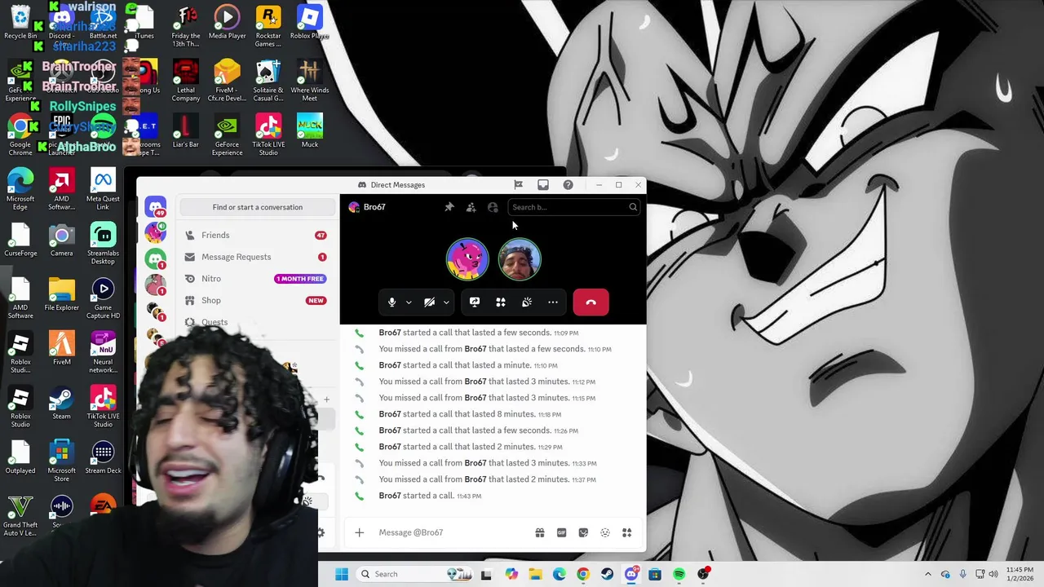Click Bro67 name in chat header

[x=374, y=207]
